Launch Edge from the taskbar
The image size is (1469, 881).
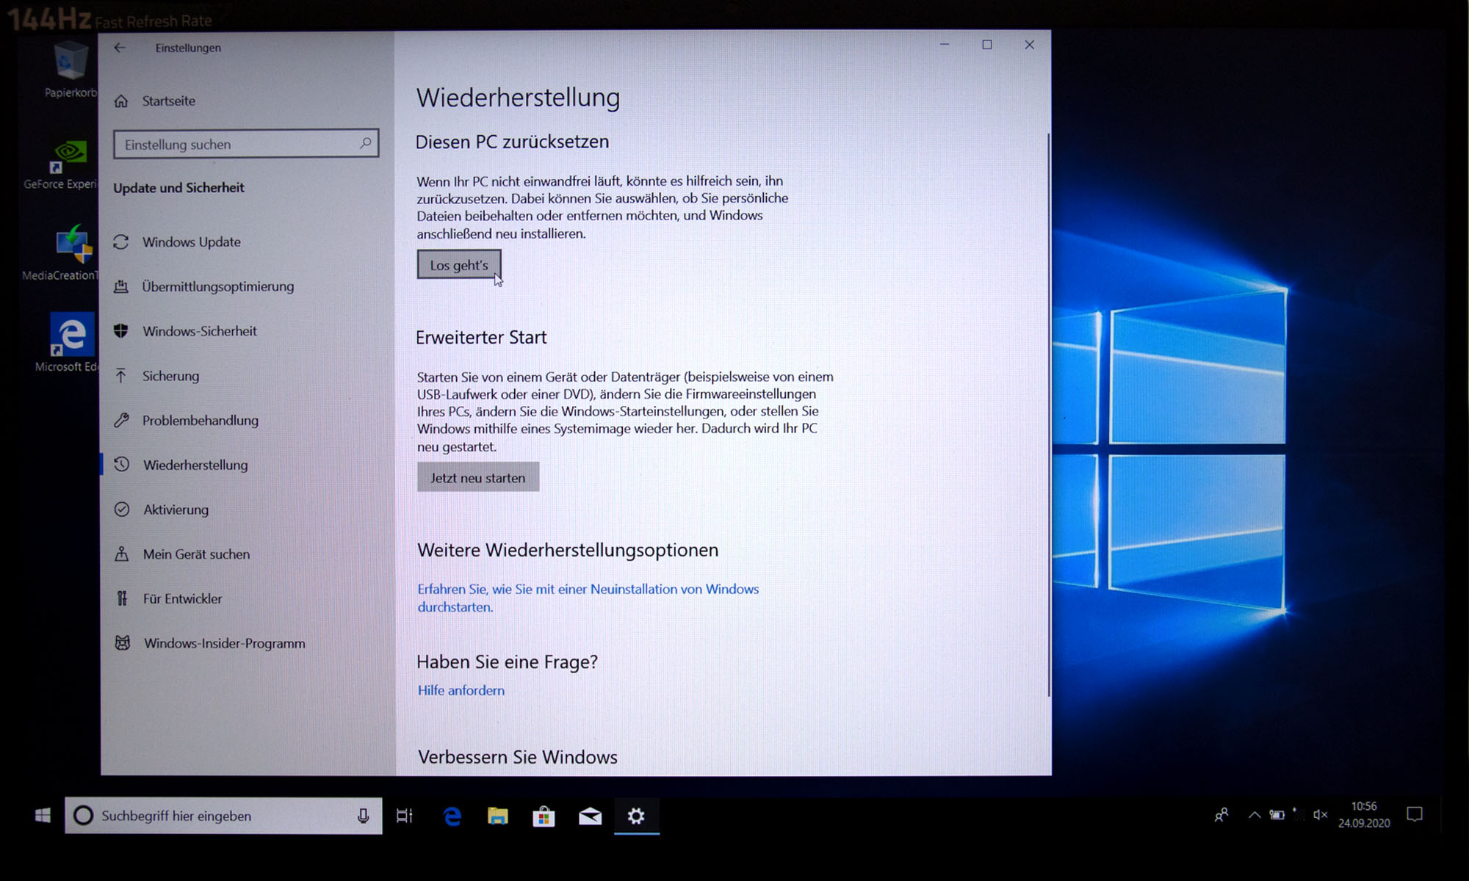tap(452, 816)
